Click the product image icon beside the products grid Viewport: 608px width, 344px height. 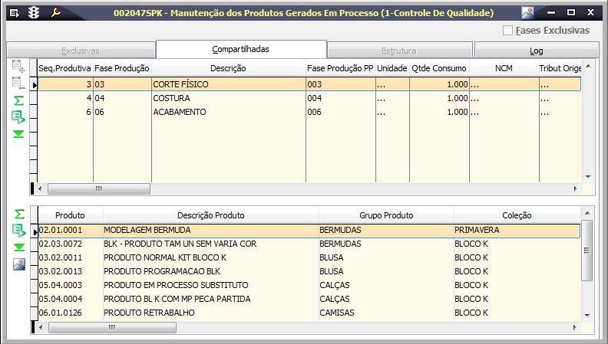pyautogui.click(x=18, y=264)
